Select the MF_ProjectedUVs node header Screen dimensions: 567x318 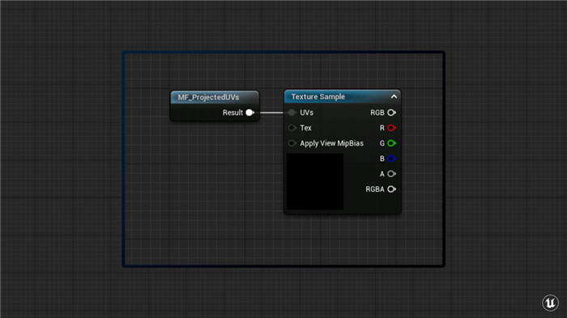coord(215,97)
